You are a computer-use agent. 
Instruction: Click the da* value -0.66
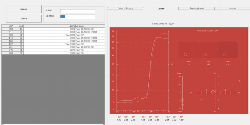(x=126, y=120)
